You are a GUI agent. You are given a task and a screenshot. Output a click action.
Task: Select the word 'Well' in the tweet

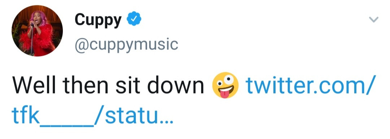click(x=35, y=85)
